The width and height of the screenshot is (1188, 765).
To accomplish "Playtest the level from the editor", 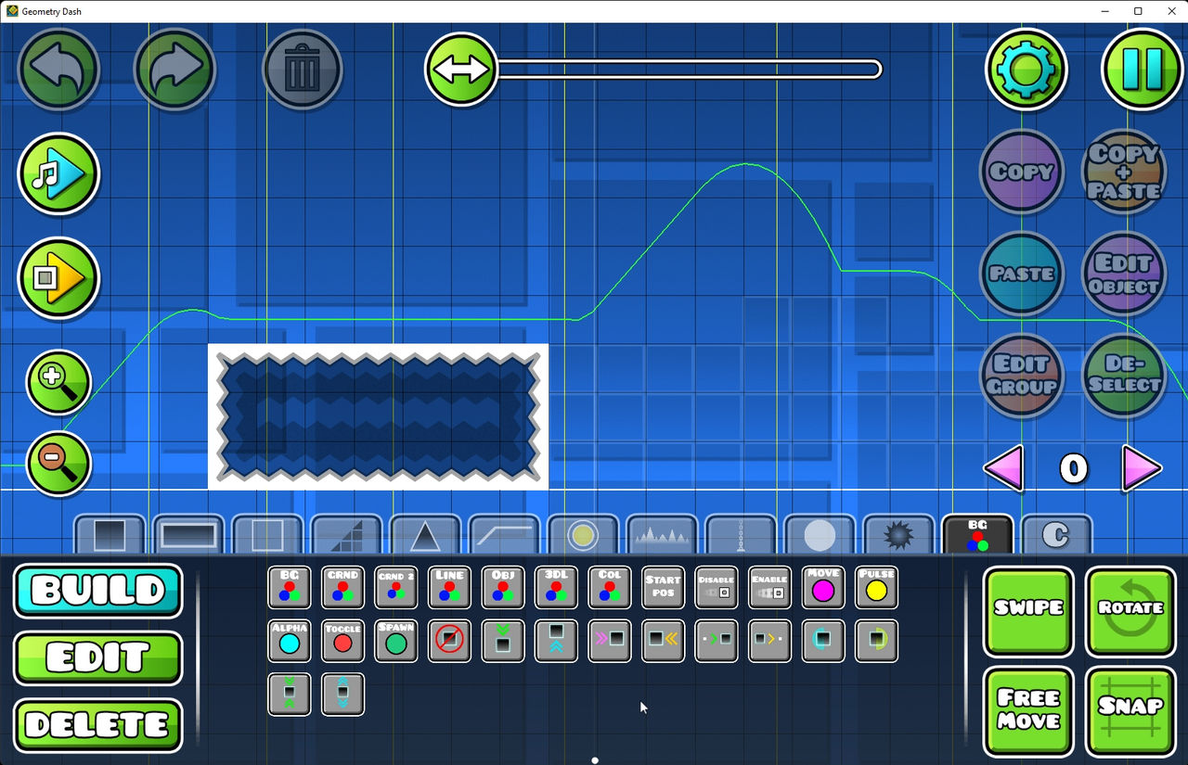I will click(x=58, y=277).
